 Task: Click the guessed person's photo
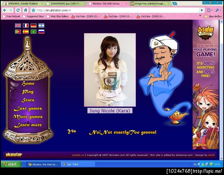tap(110, 70)
